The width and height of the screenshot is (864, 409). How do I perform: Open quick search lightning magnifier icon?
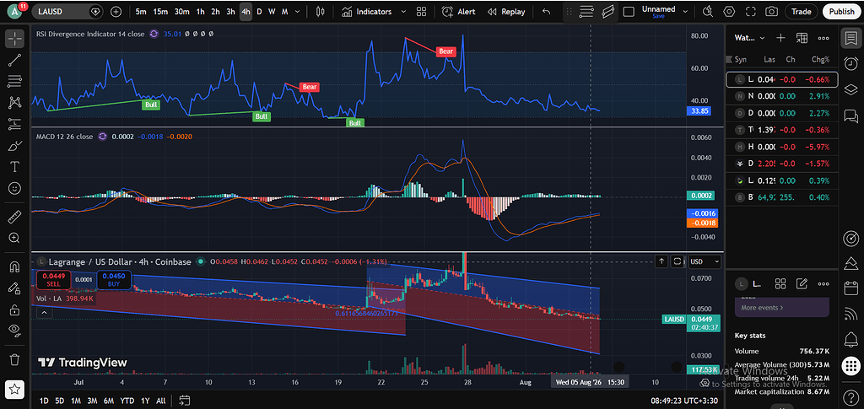709,12
